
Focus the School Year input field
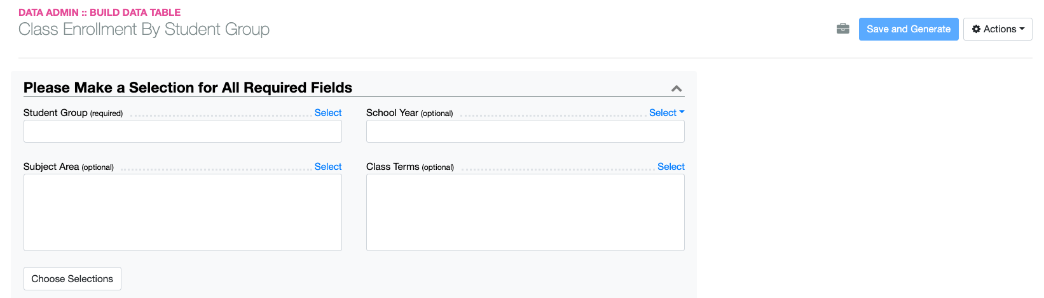(525, 131)
